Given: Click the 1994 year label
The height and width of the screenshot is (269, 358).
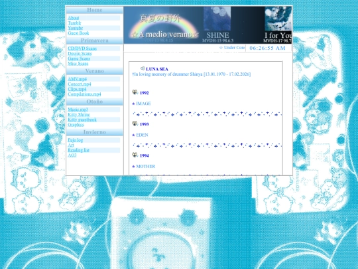Looking at the screenshot, I should click(x=144, y=156).
